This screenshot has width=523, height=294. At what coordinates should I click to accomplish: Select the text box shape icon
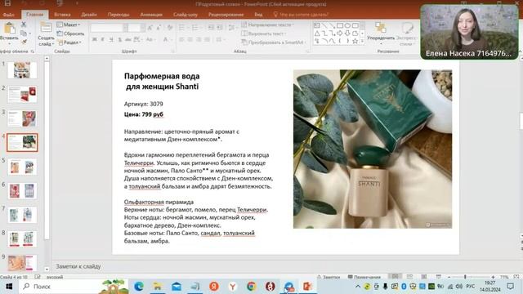317,25
